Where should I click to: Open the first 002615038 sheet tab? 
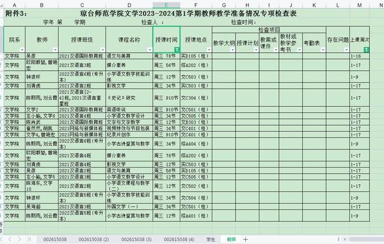tap(55, 239)
